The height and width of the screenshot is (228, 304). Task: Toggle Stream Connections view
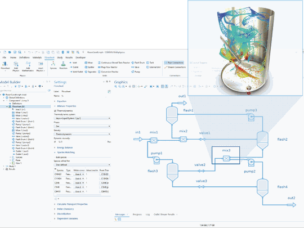click(175, 67)
